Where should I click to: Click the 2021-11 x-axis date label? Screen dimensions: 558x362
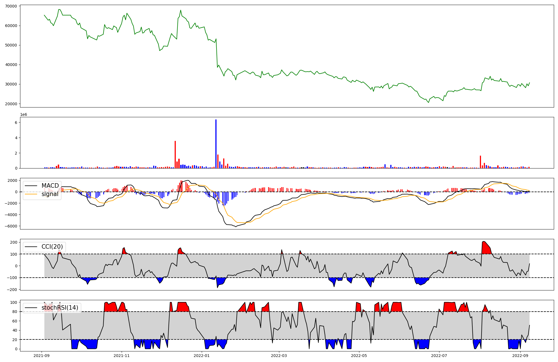coord(122,356)
